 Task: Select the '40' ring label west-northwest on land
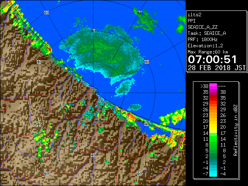tap(39, 62)
